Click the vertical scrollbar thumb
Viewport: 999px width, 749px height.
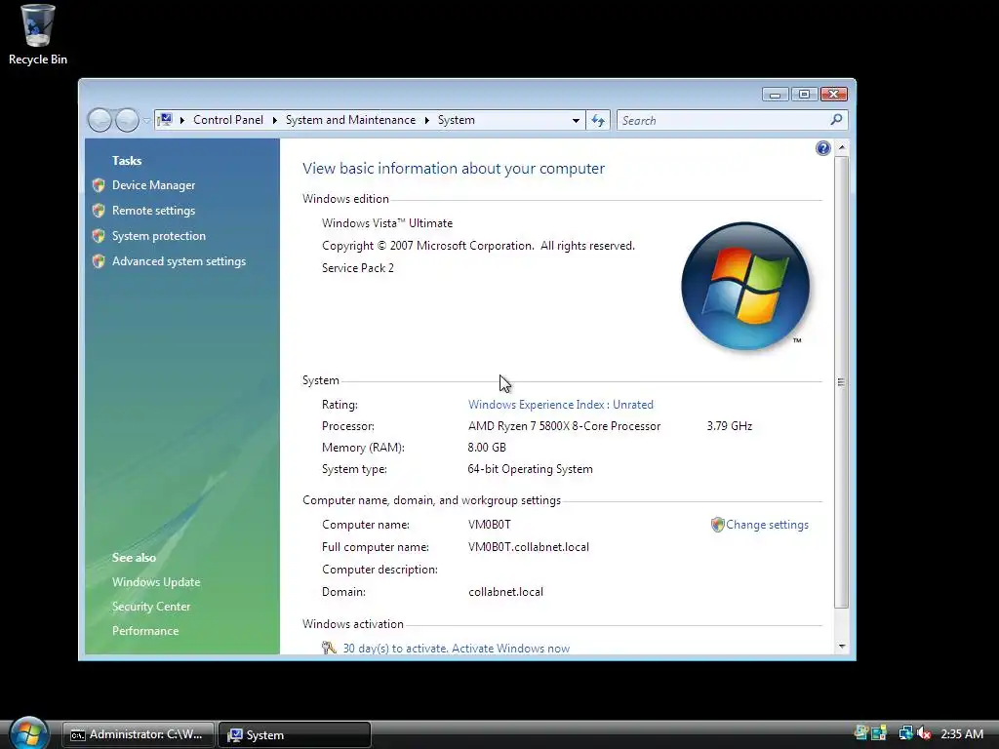[842, 382]
